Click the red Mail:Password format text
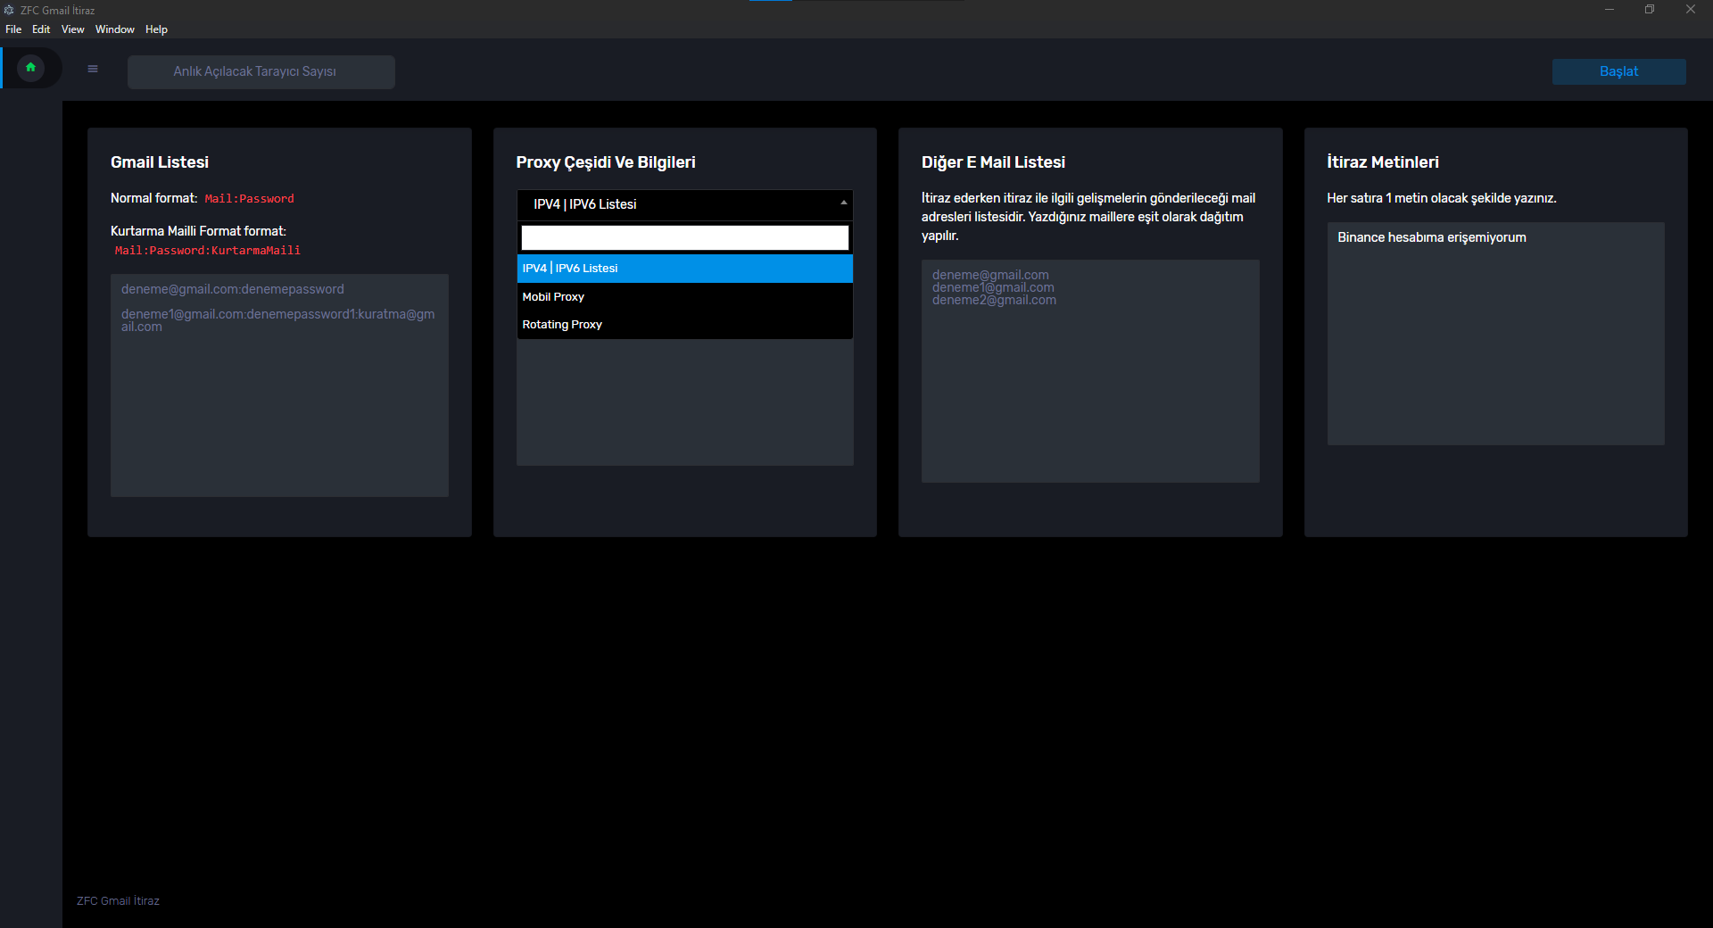1713x928 pixels. point(249,199)
